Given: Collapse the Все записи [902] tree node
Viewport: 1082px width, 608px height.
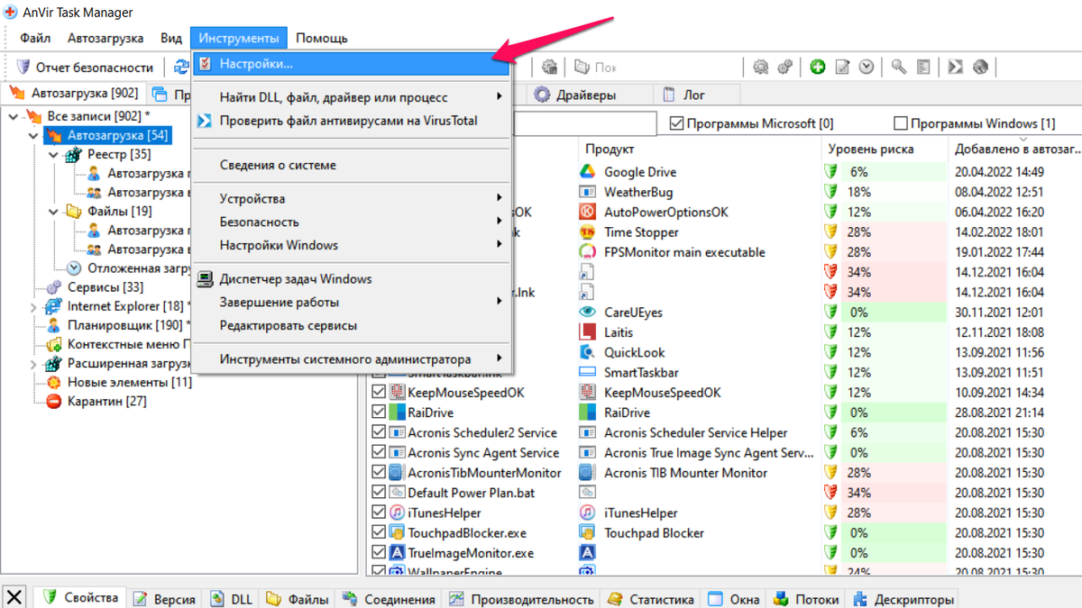Looking at the screenshot, I should 14,116.
